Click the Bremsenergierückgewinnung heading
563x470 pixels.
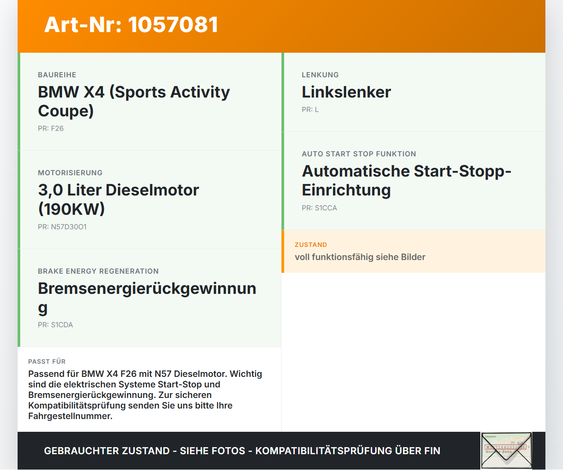pyautogui.click(x=147, y=298)
